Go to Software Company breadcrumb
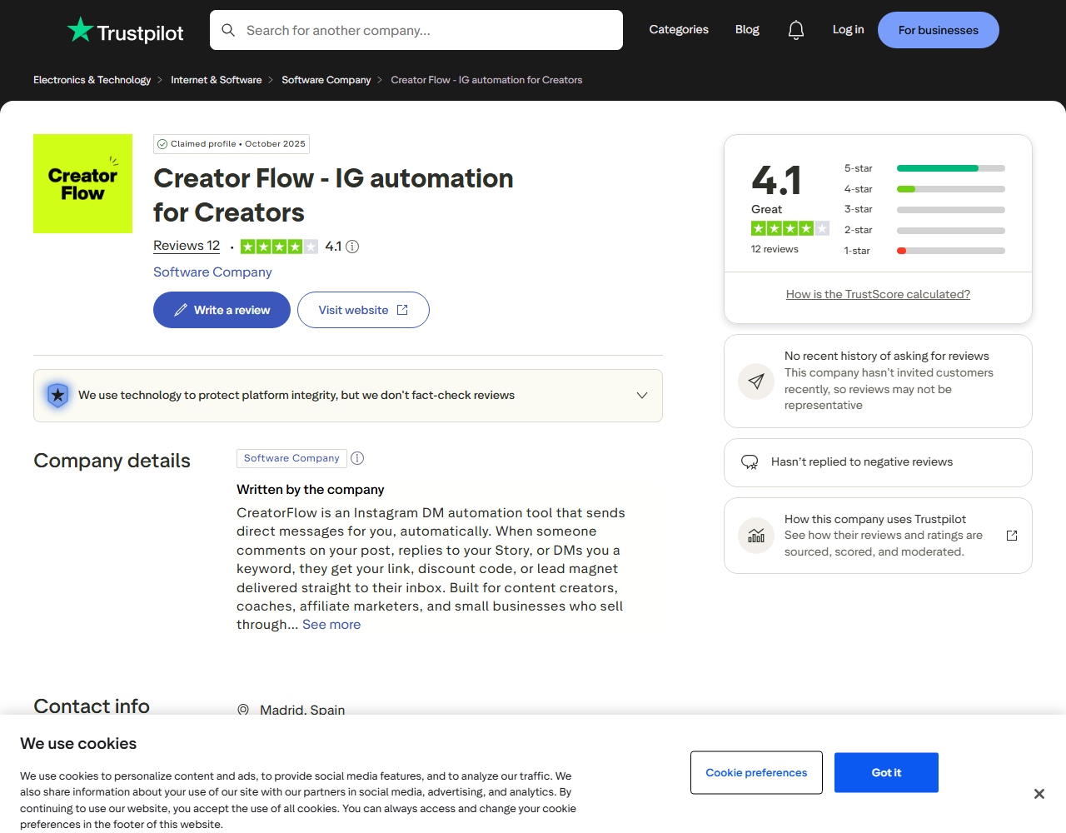Viewport: 1066px width, 833px height. (326, 80)
